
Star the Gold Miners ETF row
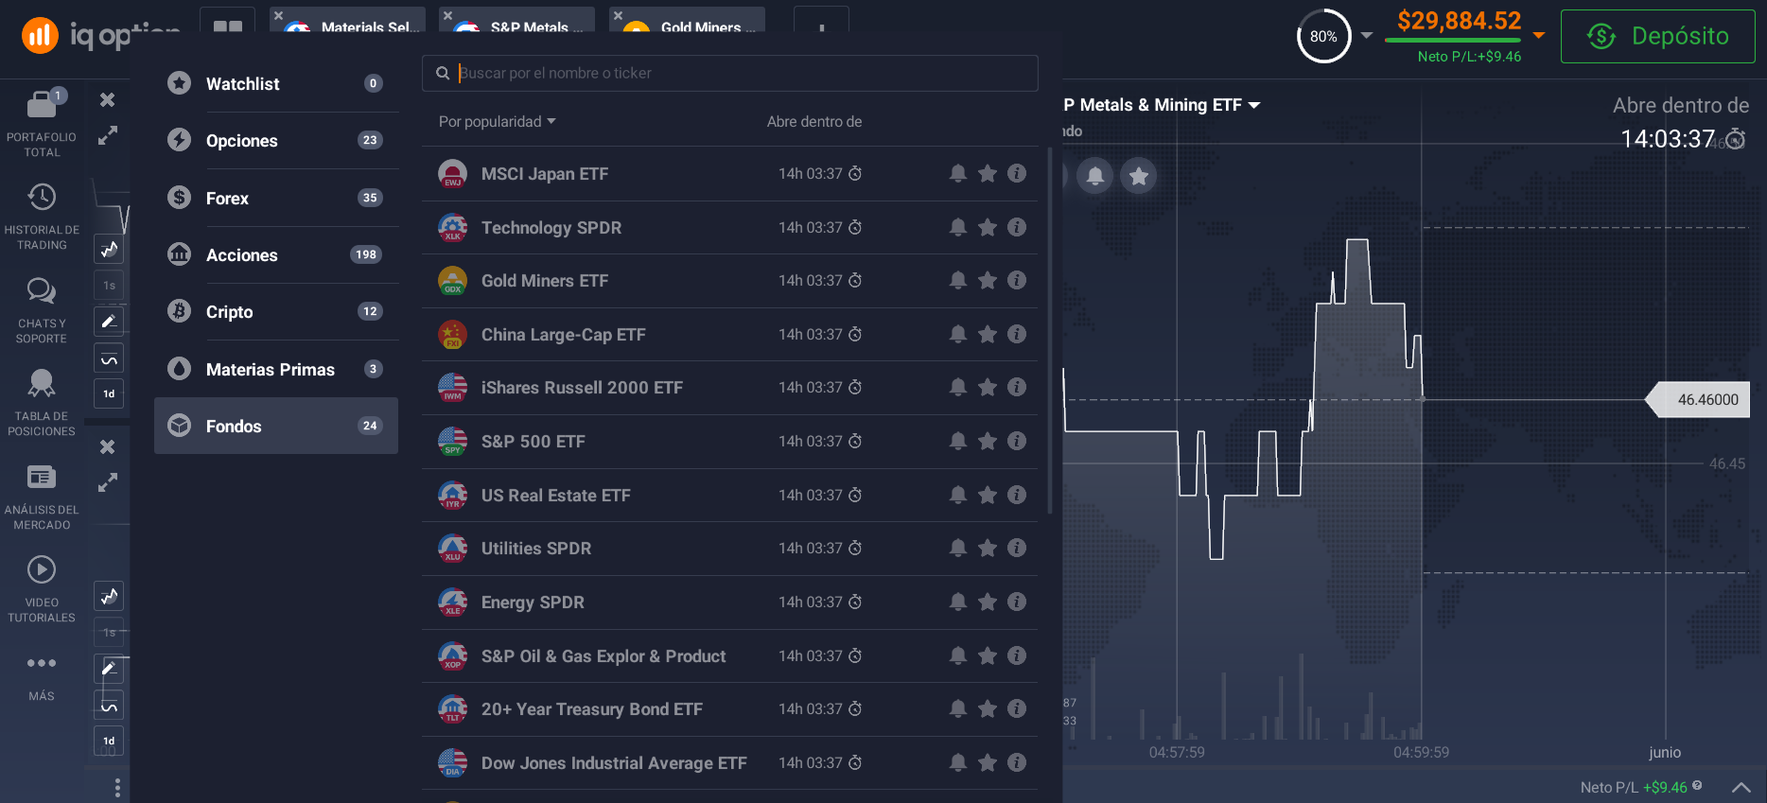click(x=988, y=280)
